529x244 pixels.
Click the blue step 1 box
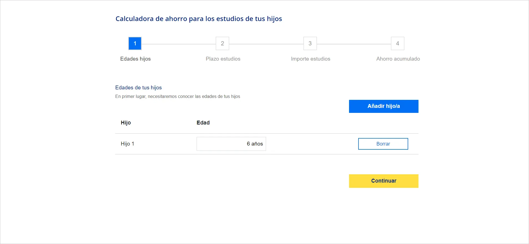(135, 43)
